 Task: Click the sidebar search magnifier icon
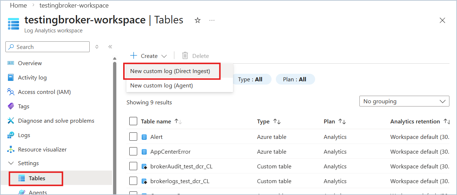(x=12, y=47)
